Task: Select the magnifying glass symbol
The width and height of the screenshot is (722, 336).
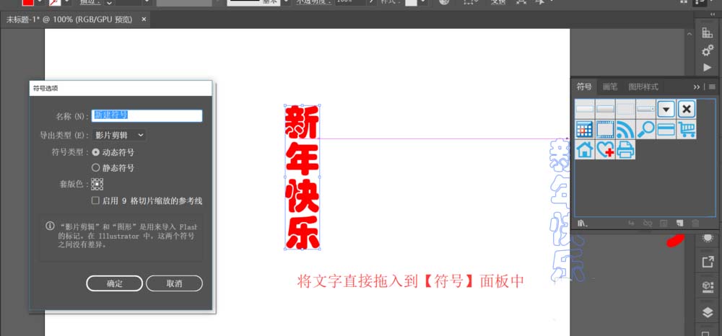Action: (645, 129)
